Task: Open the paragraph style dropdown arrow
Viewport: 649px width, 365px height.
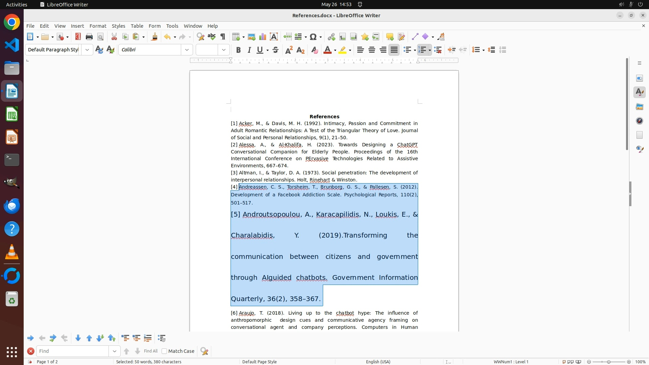Action: coord(87,50)
